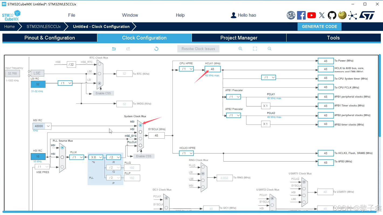Open the File menu
The image size is (383, 215).
coord(72,15)
